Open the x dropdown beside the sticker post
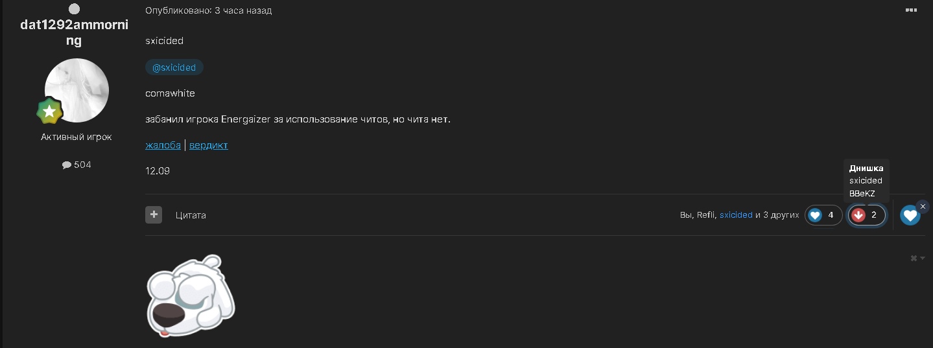This screenshot has width=933, height=348. 917,258
